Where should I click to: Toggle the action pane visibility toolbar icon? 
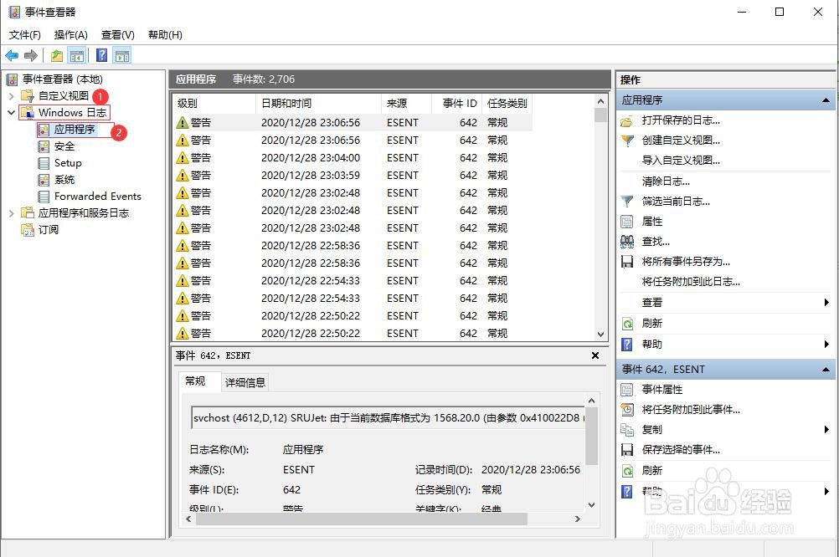point(121,55)
